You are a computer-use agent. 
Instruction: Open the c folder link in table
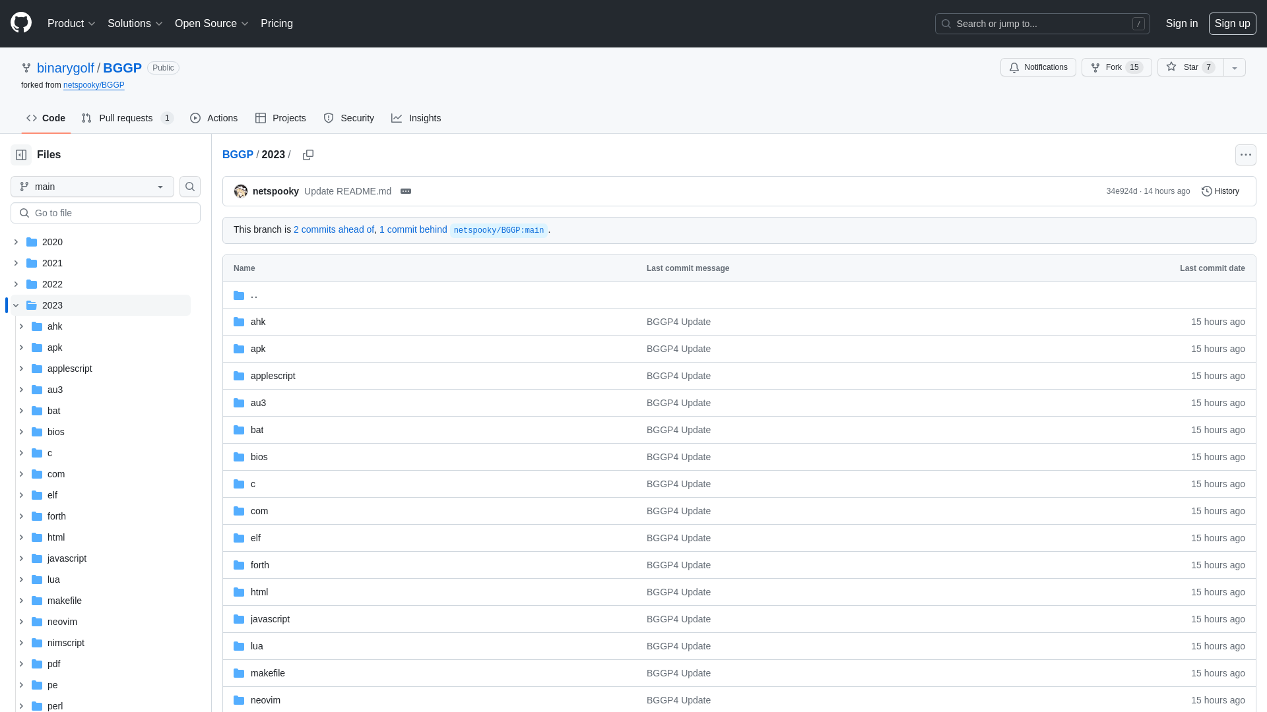click(253, 484)
